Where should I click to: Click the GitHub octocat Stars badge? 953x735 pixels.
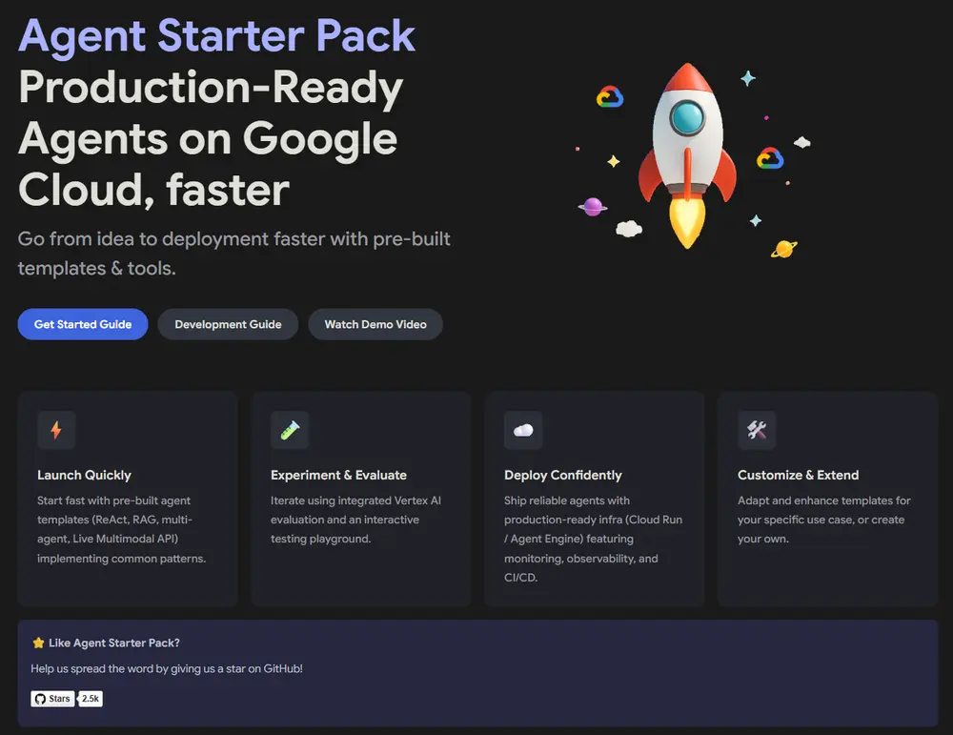click(x=52, y=699)
